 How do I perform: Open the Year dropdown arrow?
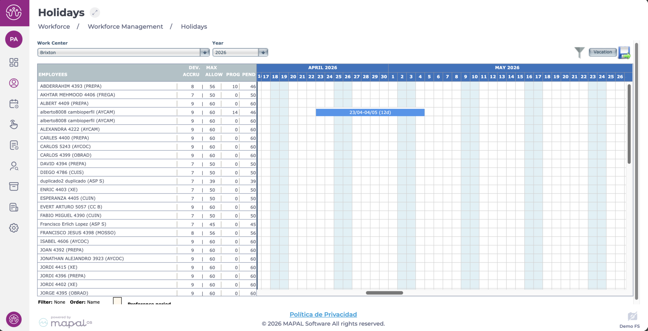[x=263, y=52]
